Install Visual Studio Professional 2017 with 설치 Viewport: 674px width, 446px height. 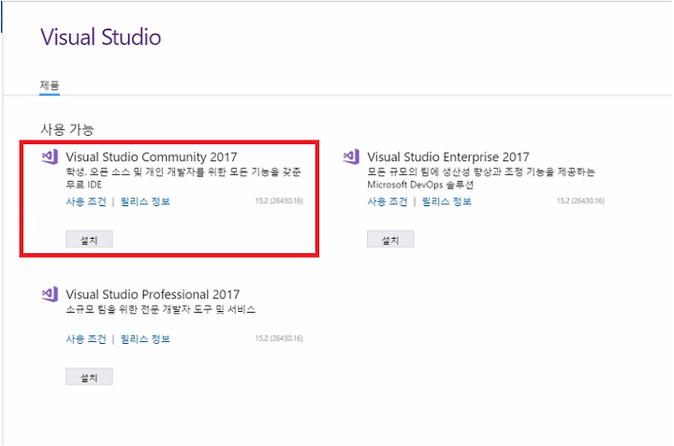(x=89, y=377)
